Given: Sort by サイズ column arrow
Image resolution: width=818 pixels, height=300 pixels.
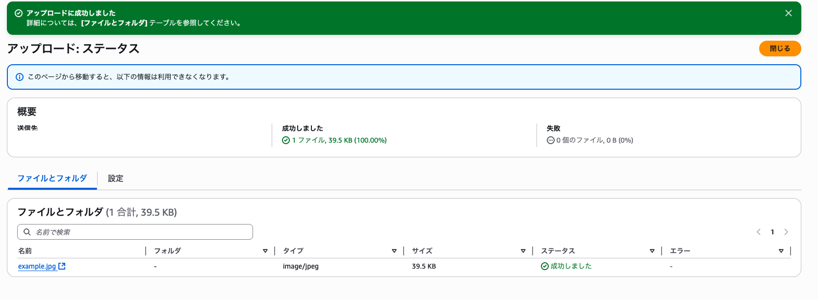Looking at the screenshot, I should (523, 251).
